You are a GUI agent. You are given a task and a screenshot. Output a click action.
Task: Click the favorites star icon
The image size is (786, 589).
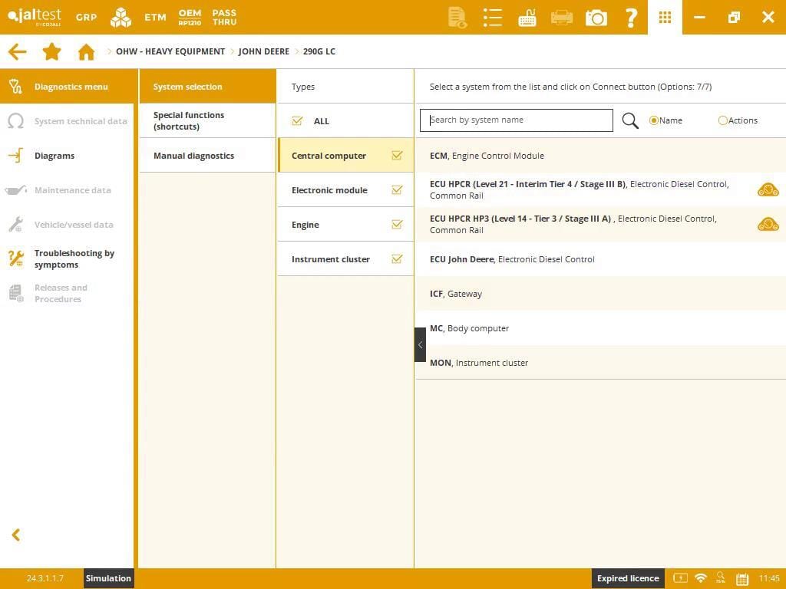tap(51, 51)
